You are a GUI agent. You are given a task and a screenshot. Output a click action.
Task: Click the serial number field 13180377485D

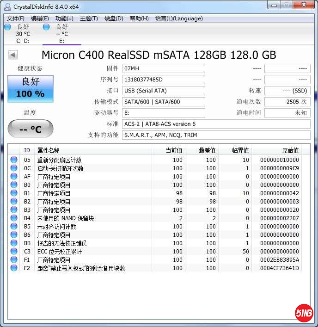tap(164, 80)
